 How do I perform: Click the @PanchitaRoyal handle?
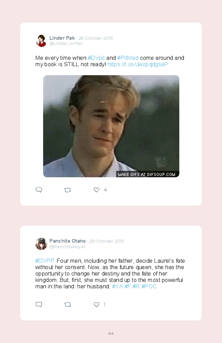(x=67, y=247)
